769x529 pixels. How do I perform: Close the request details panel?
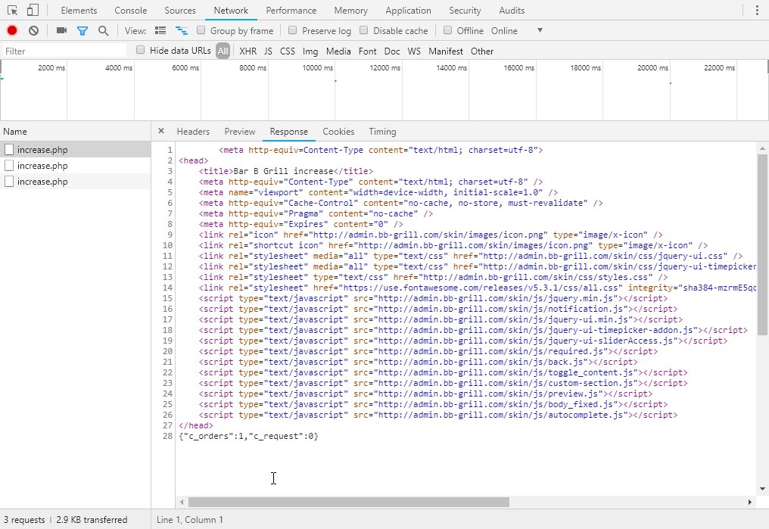[161, 131]
